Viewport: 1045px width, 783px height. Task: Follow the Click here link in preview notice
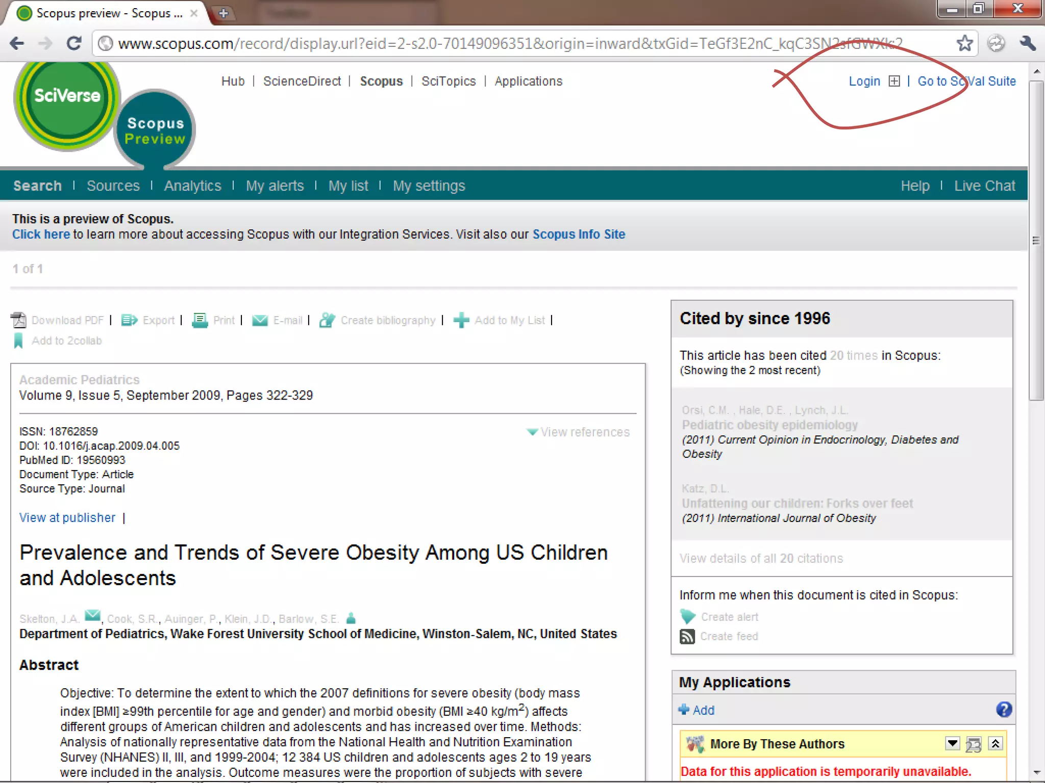41,234
